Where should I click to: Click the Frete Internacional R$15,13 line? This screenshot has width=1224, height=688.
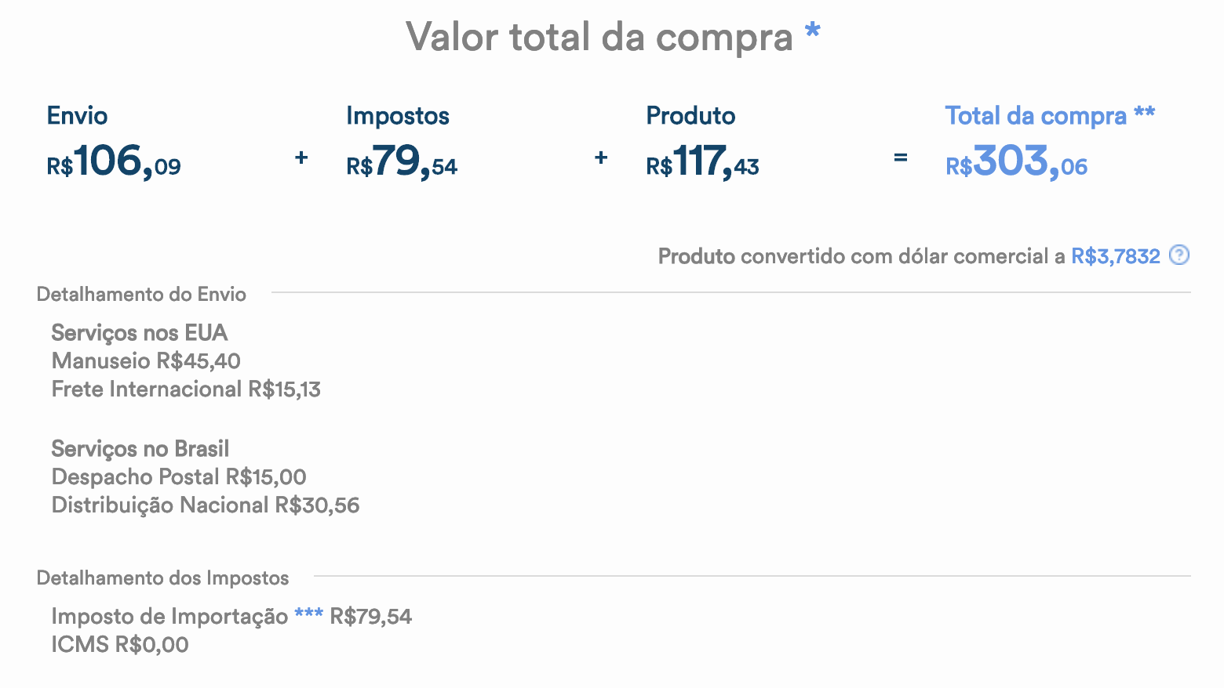pyautogui.click(x=186, y=389)
